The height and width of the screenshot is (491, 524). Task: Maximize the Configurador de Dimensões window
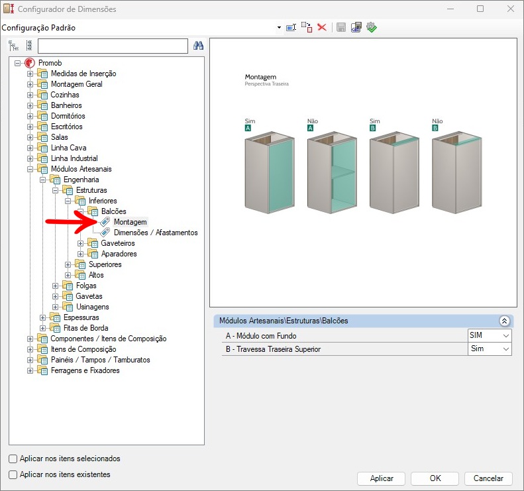(x=480, y=9)
